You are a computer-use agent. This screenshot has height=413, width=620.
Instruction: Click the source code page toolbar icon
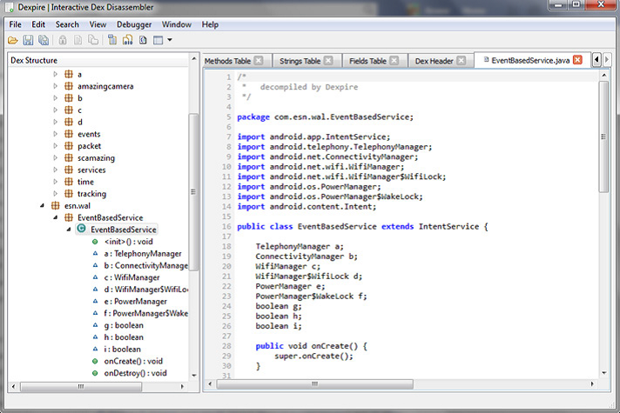143,40
